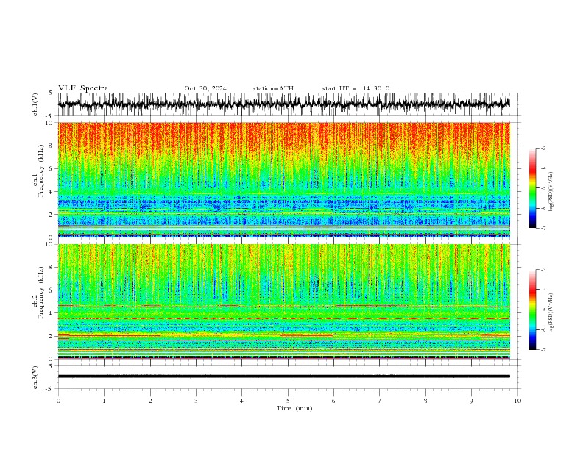Viewport: 583px width, 450px height.
Task: Click the date "Oct. 30, 2024"
Action: 205,88
